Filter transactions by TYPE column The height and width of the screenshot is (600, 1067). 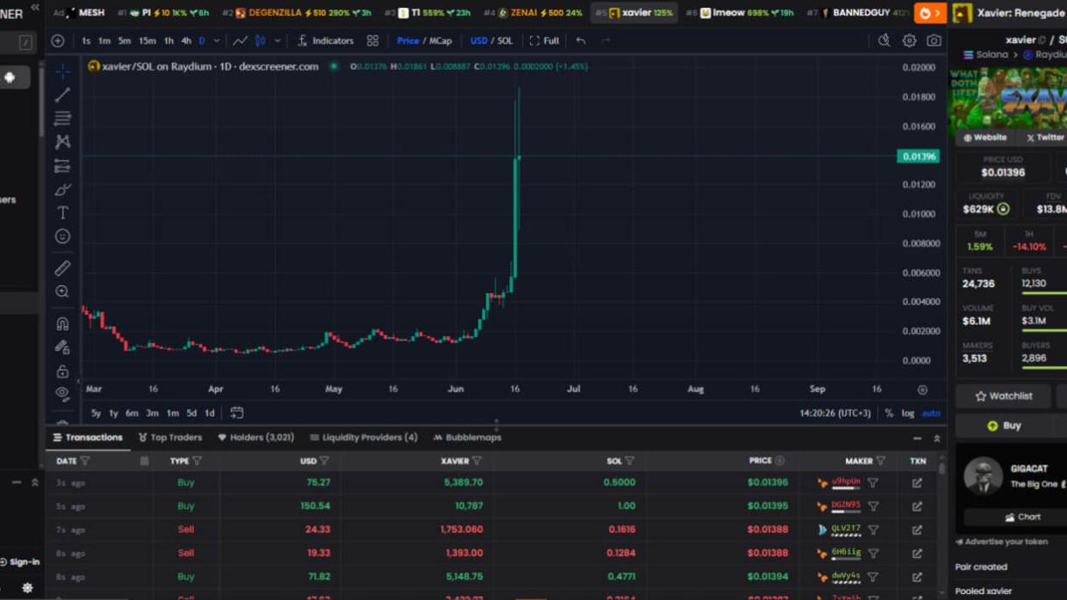click(197, 462)
